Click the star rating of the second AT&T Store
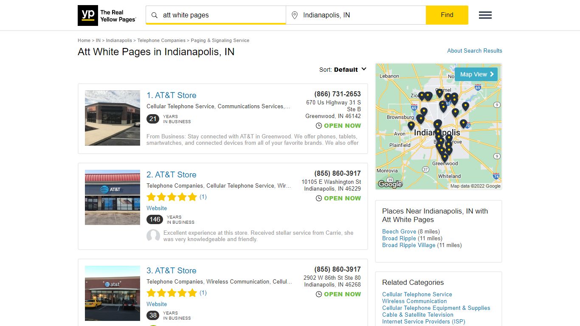This screenshot has width=580, height=326. [x=172, y=197]
